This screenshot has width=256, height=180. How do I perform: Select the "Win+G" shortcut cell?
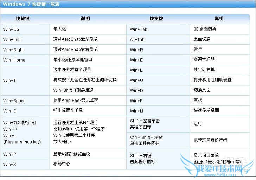pos(25,111)
